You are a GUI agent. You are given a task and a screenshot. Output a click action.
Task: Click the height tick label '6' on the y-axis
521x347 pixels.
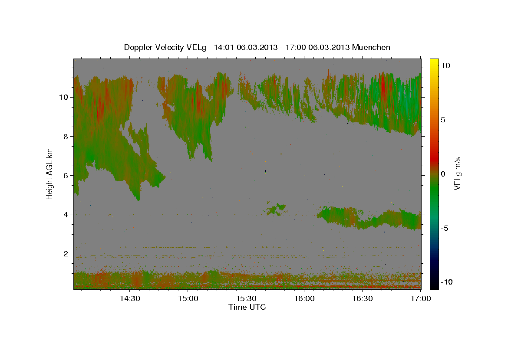(x=67, y=175)
